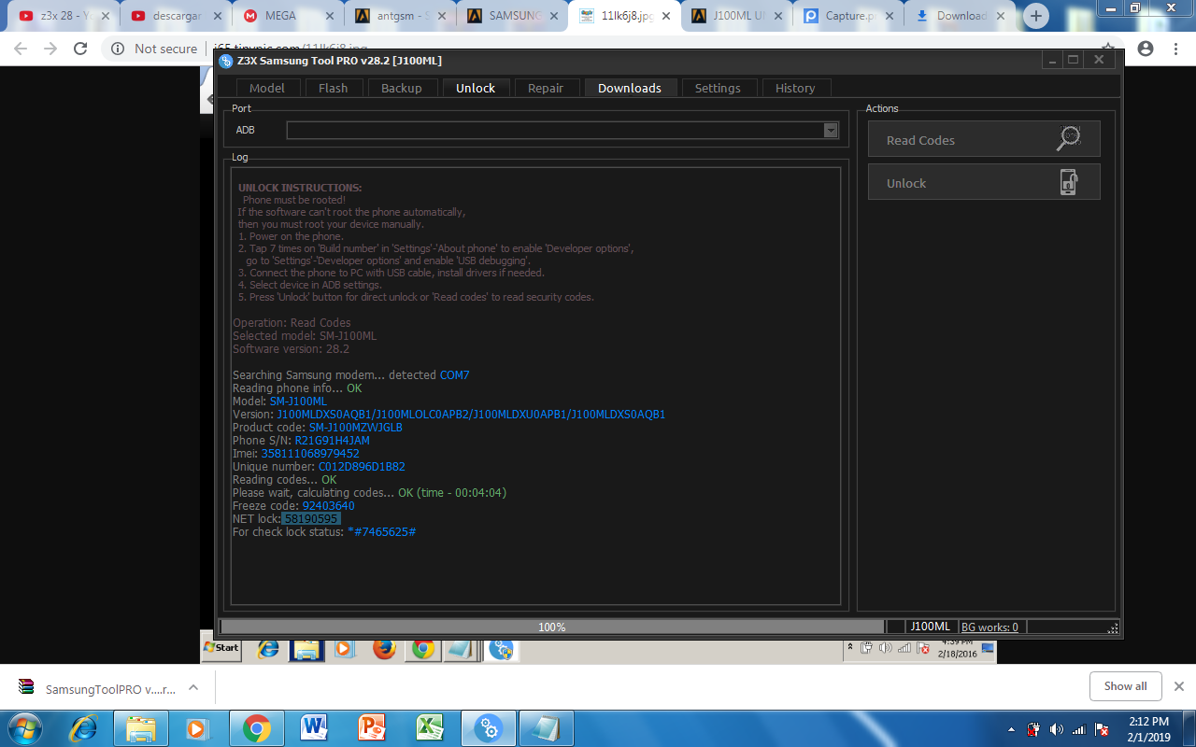Viewport: 1196px width, 747px height.
Task: Click the Read Codes action button
Action: pyautogui.click(x=984, y=139)
